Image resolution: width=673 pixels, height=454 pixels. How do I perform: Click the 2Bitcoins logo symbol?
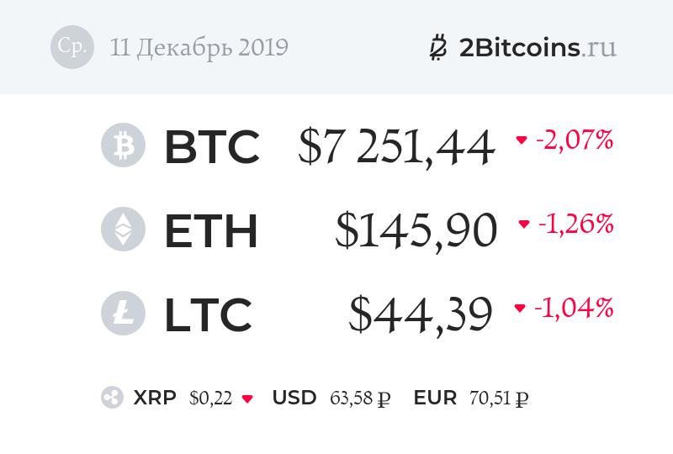[437, 48]
